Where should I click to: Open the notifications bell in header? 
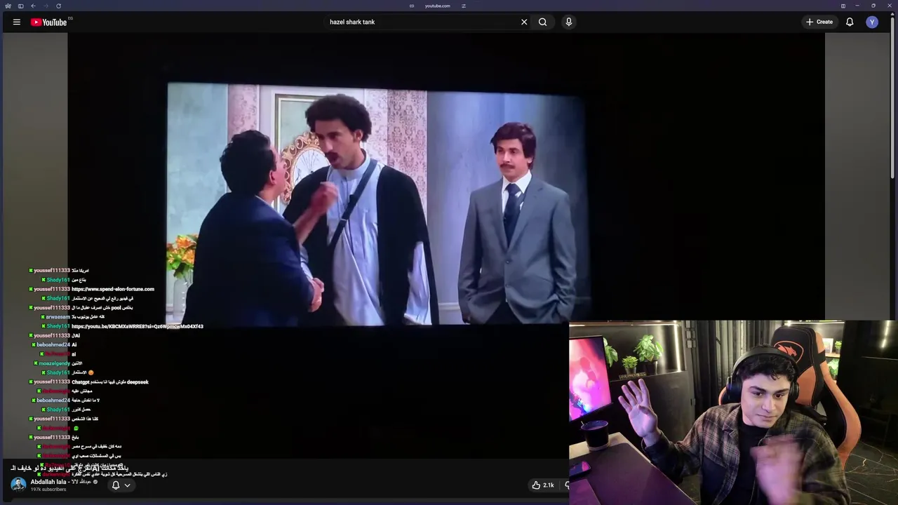coord(850,22)
